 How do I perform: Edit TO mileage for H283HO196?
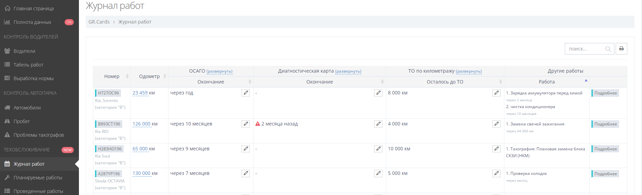496,149
